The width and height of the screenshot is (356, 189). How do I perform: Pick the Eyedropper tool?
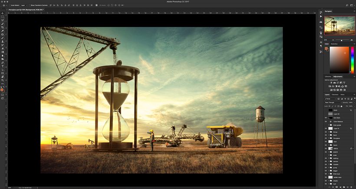[3, 31]
